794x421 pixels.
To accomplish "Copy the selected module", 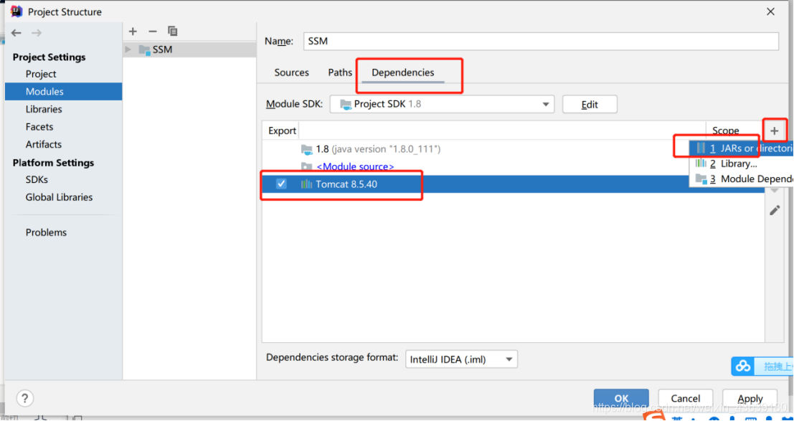I will (x=173, y=32).
